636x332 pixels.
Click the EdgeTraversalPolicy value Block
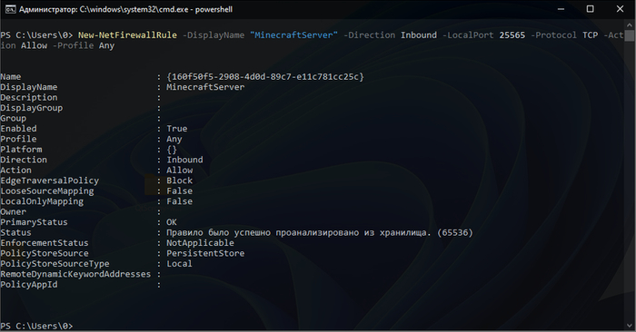click(x=179, y=181)
